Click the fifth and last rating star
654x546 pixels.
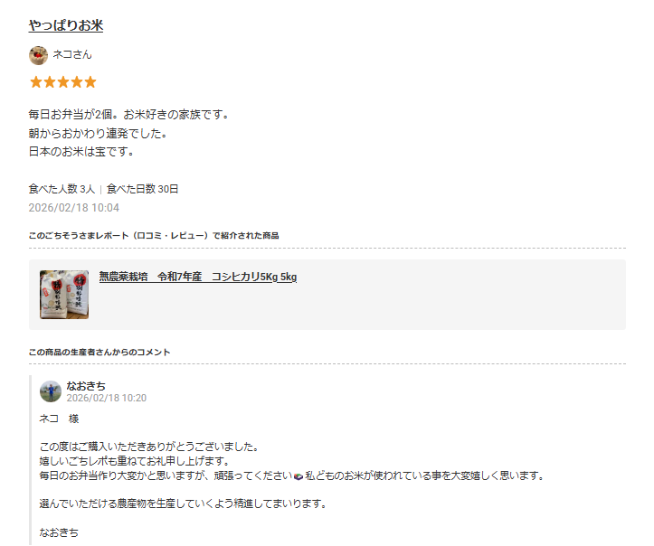tap(90, 82)
